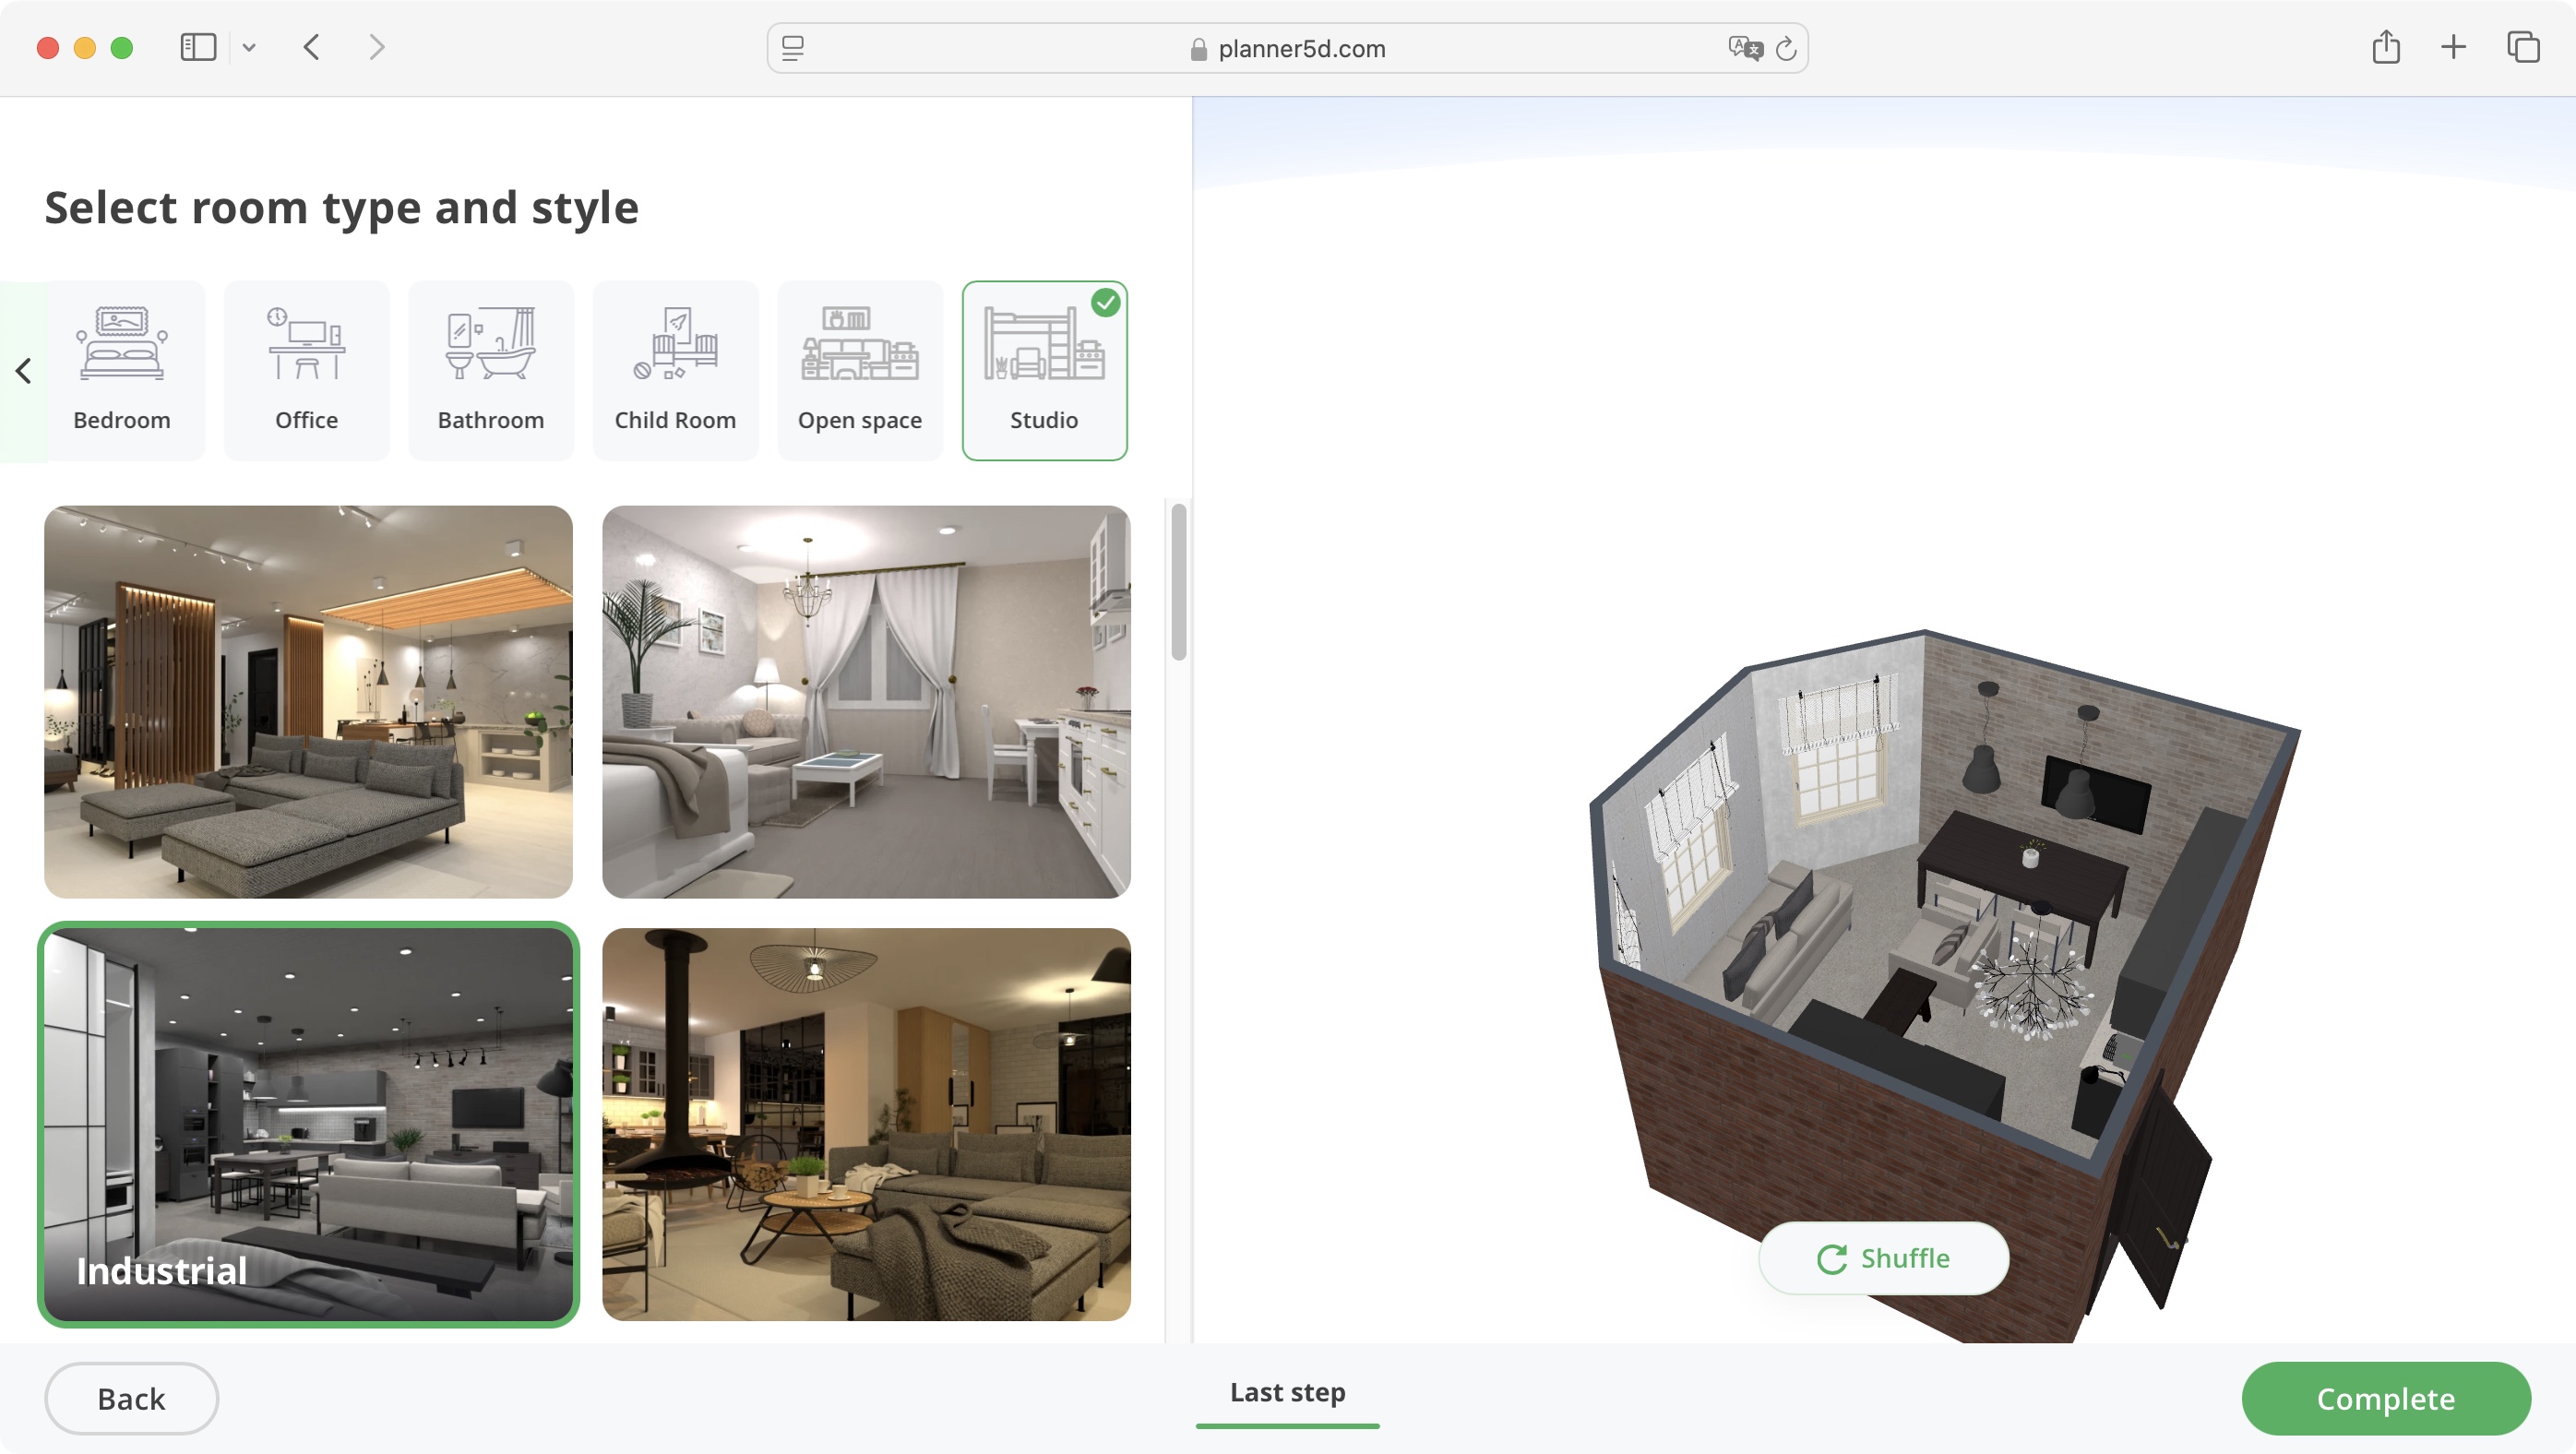Screen dimensions: 2576x1454
Task: Toggle the Studio green checkmark badge
Action: 1105,303
